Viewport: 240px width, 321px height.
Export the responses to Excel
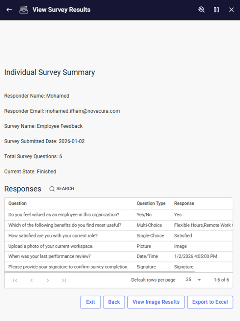click(210, 302)
